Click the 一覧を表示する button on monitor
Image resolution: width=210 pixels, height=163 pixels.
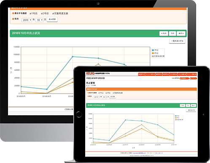[x=177, y=41]
